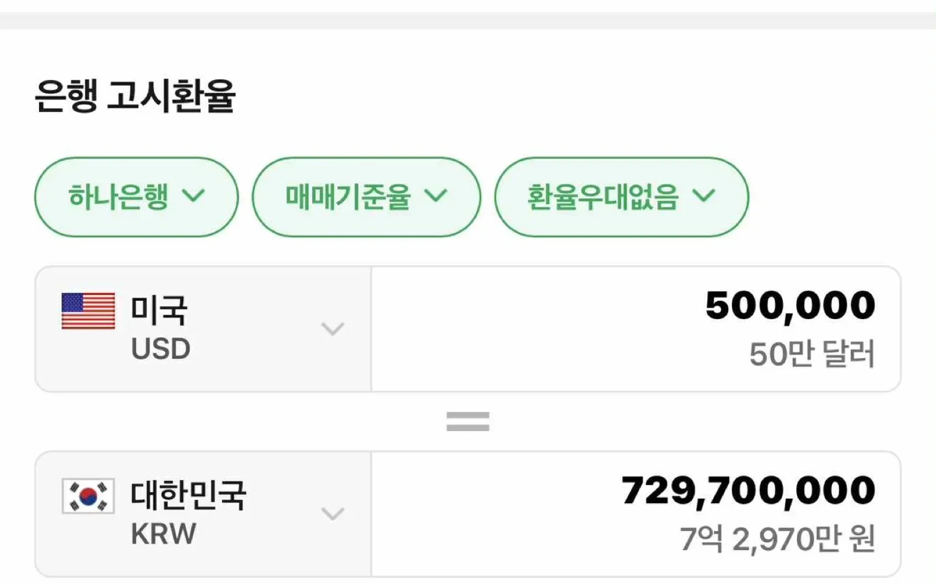Expand the 대한민국 KRW currency chevron

(332, 514)
